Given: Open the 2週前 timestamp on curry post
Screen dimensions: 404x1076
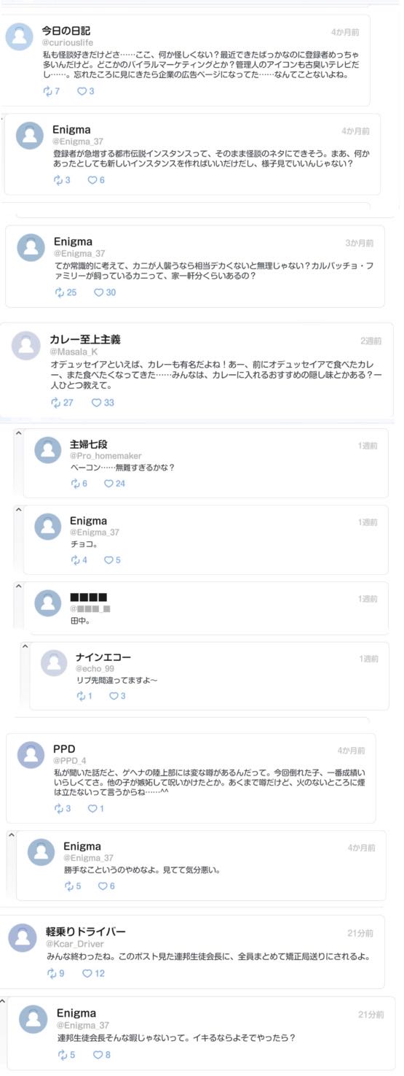Looking at the screenshot, I should 370,341.
